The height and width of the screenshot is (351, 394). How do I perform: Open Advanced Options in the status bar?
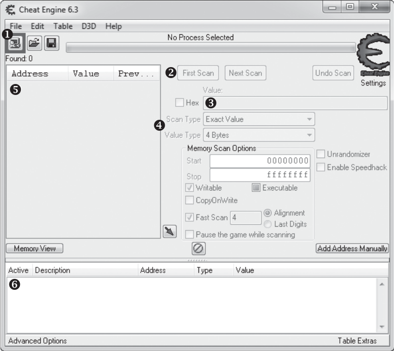[x=37, y=341]
